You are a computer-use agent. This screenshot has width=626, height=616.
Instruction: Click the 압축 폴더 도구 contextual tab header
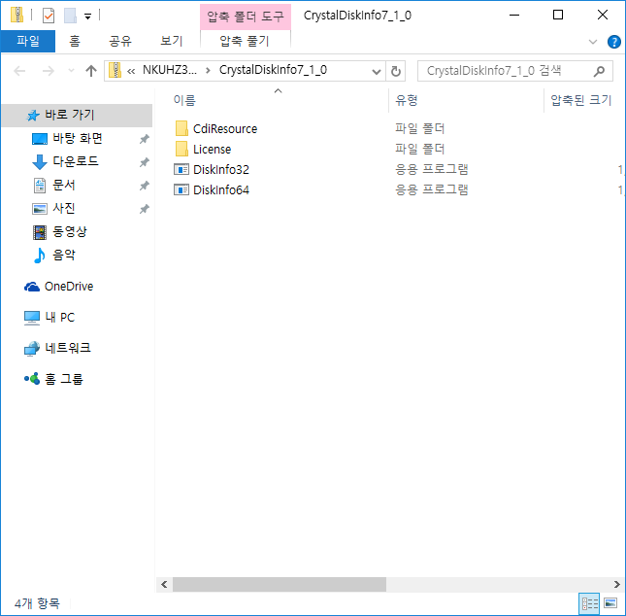click(x=246, y=17)
